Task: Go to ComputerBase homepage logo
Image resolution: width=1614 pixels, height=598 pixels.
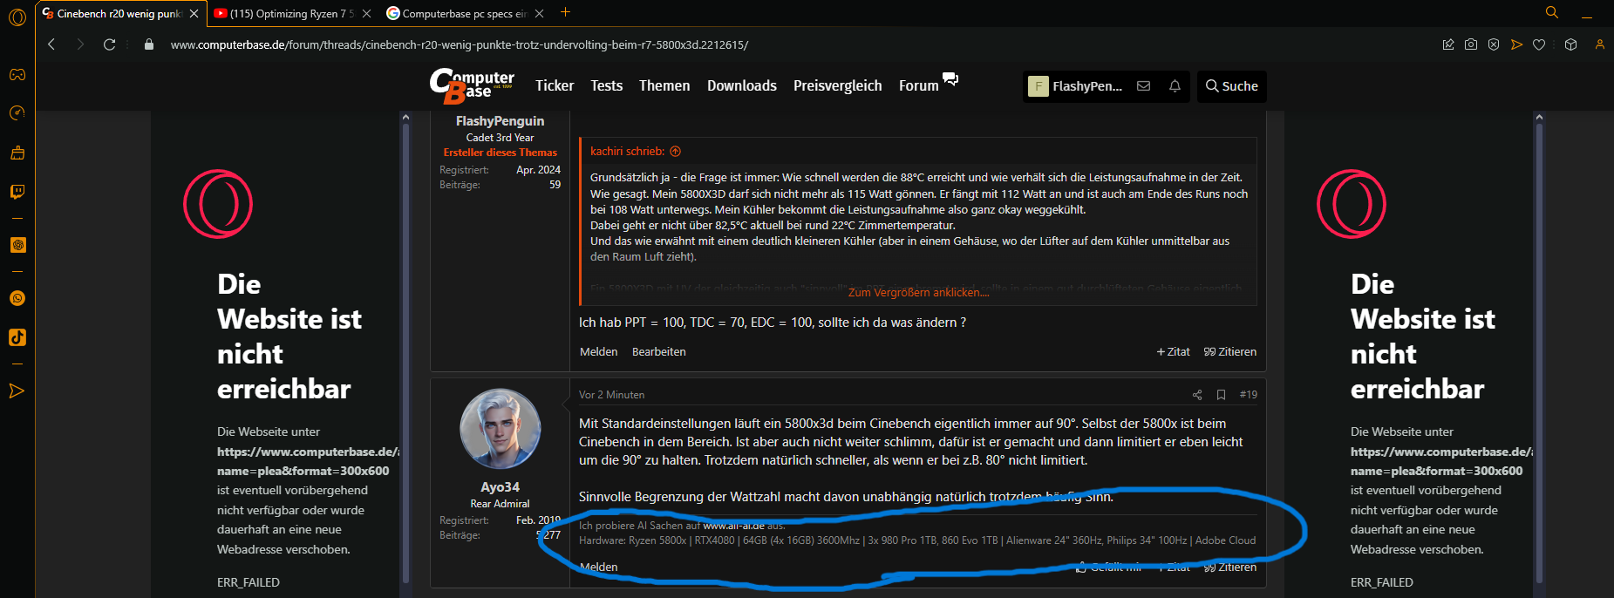Action: 472,85
